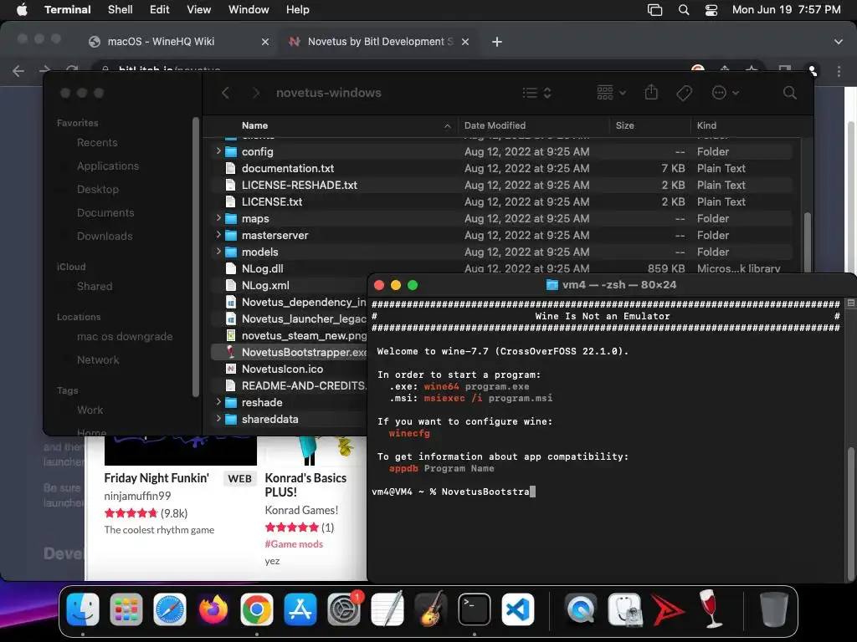
Task: Open the Finder group-by dropdown
Action: [611, 93]
